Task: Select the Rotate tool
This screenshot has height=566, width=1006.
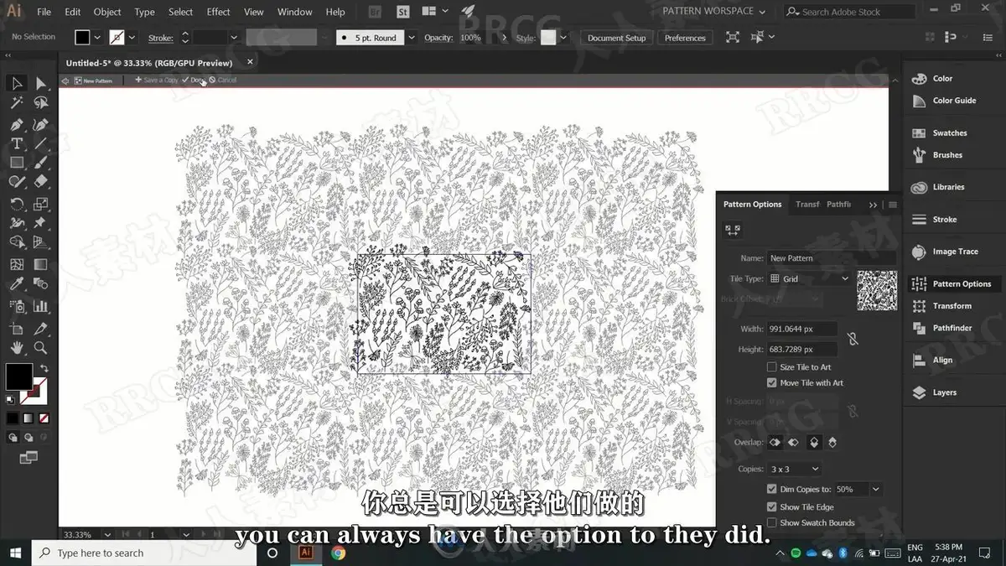Action: pos(17,204)
